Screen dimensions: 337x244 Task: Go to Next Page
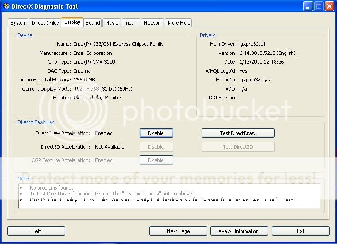178,231
